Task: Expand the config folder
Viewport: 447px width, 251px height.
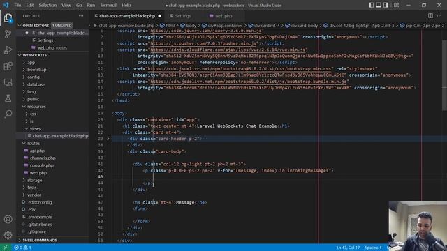Action: pyautogui.click(x=34, y=77)
